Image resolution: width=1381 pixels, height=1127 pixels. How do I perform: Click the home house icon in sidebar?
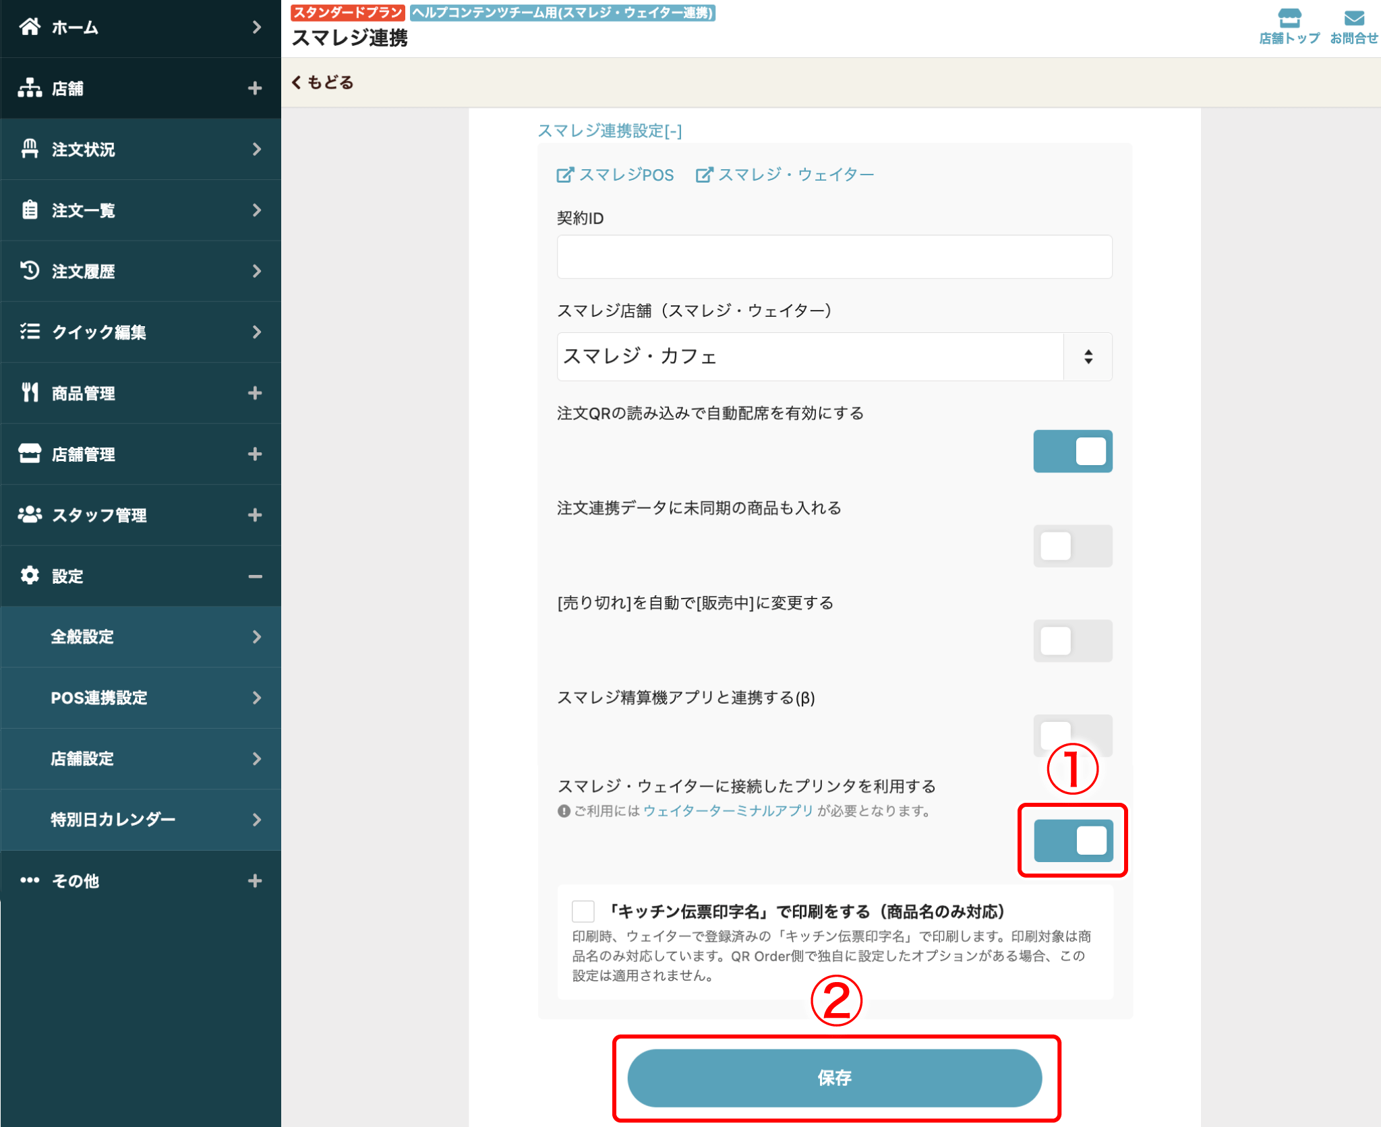(x=30, y=27)
